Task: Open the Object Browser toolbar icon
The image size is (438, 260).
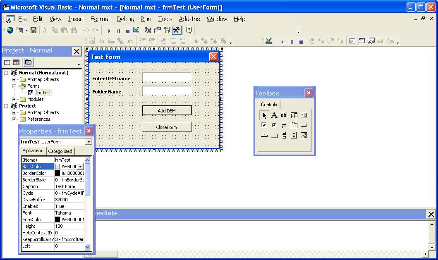Action: click(167, 30)
